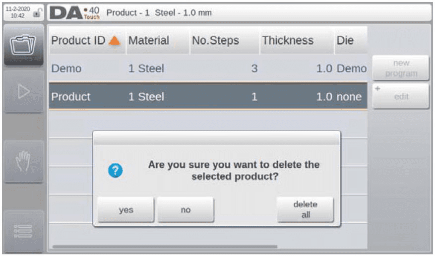
Task: Click the new program button
Action: [401, 68]
